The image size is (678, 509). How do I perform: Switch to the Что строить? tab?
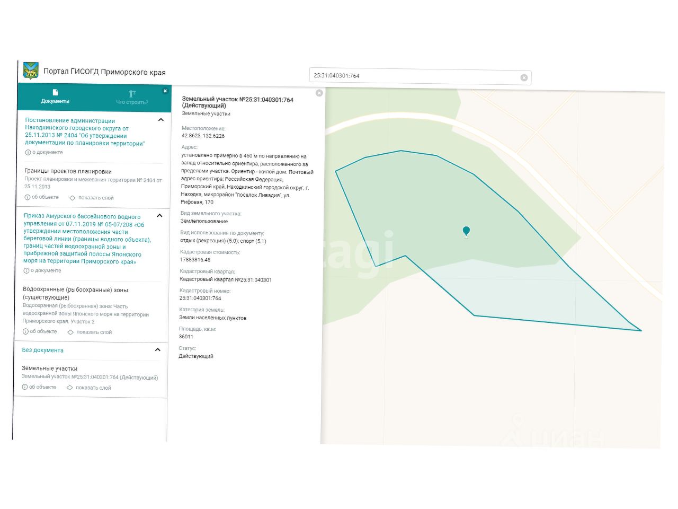[x=132, y=98]
